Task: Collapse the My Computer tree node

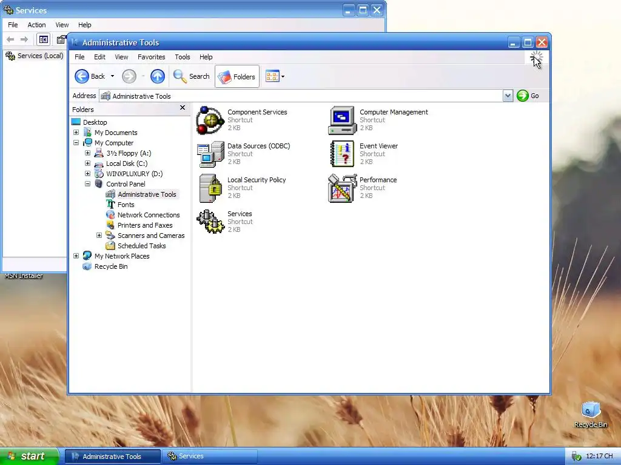Action: tap(76, 143)
